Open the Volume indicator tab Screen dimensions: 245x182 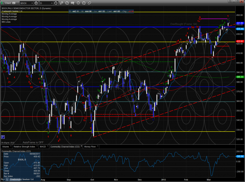point(6,147)
